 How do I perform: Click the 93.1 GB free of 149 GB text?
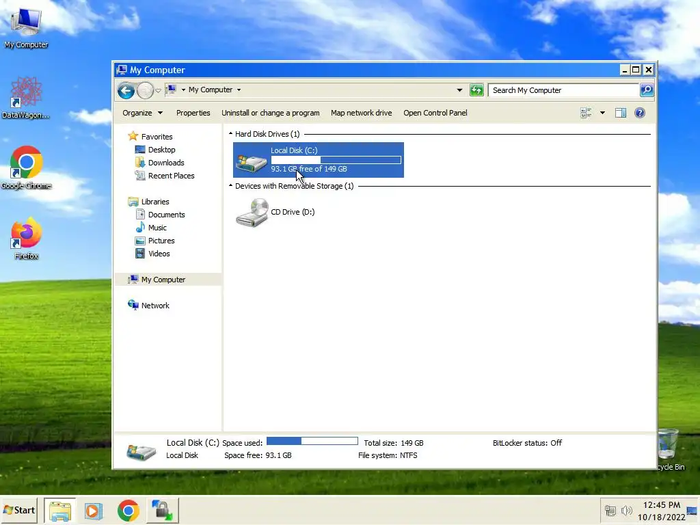pos(308,169)
